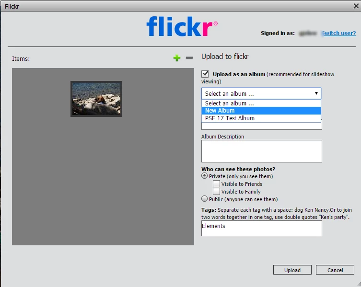Select Private (only you see them)

204,176
